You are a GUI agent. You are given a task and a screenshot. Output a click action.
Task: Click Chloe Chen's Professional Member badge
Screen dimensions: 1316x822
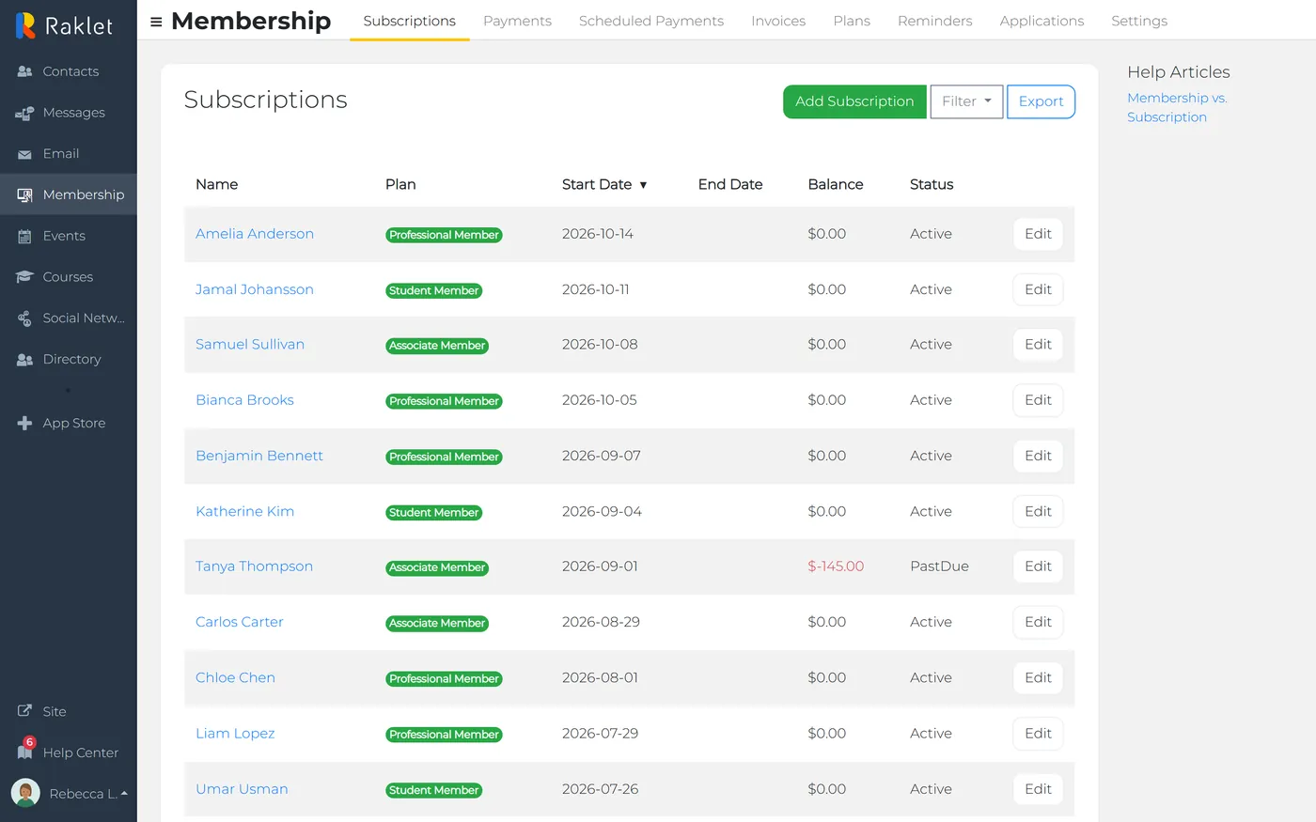[444, 678]
